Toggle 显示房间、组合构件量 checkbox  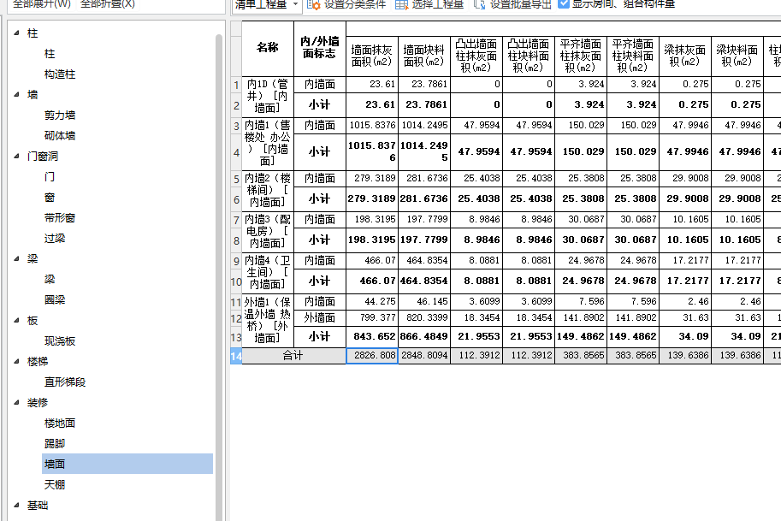click(564, 4)
